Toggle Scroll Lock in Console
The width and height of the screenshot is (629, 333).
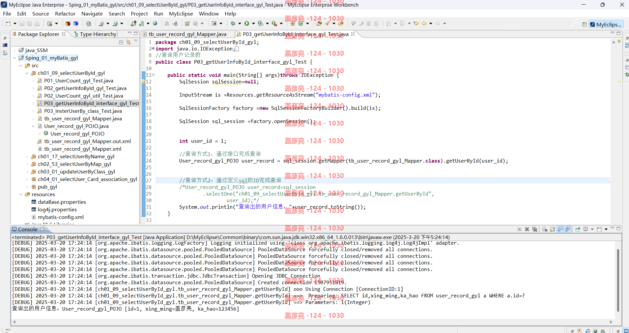(x=552, y=229)
